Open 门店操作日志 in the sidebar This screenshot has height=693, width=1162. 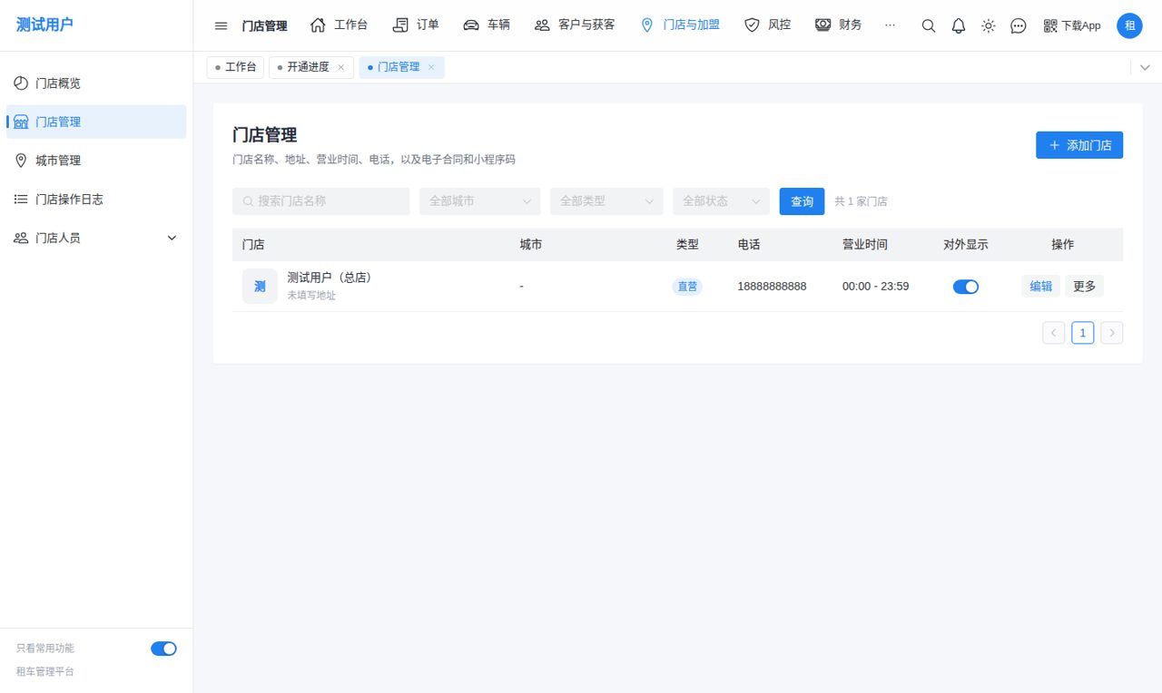(x=96, y=199)
